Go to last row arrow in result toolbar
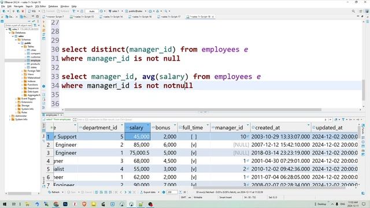 point(129,192)
